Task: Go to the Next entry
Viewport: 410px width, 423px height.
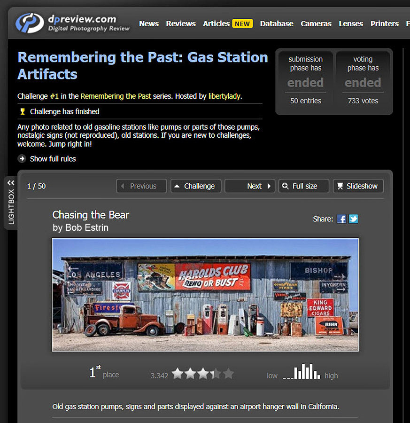Action: tap(249, 186)
